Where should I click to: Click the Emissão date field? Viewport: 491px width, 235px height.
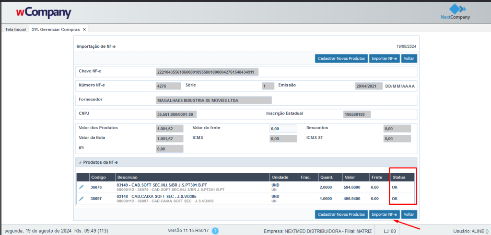click(x=369, y=86)
